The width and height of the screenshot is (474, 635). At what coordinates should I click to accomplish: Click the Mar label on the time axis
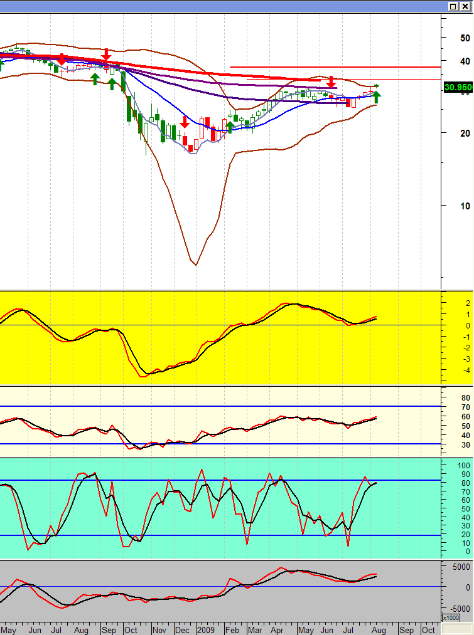coord(255,630)
